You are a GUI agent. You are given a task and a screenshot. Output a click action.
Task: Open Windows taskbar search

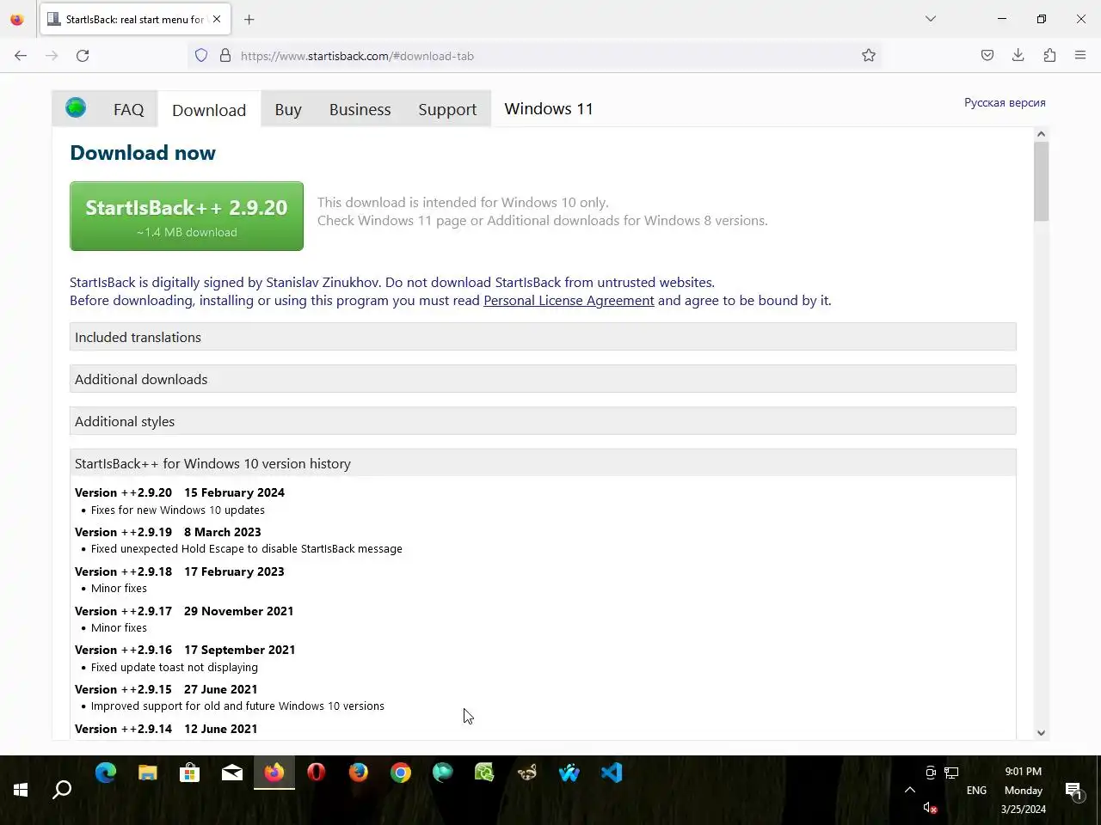click(x=62, y=790)
